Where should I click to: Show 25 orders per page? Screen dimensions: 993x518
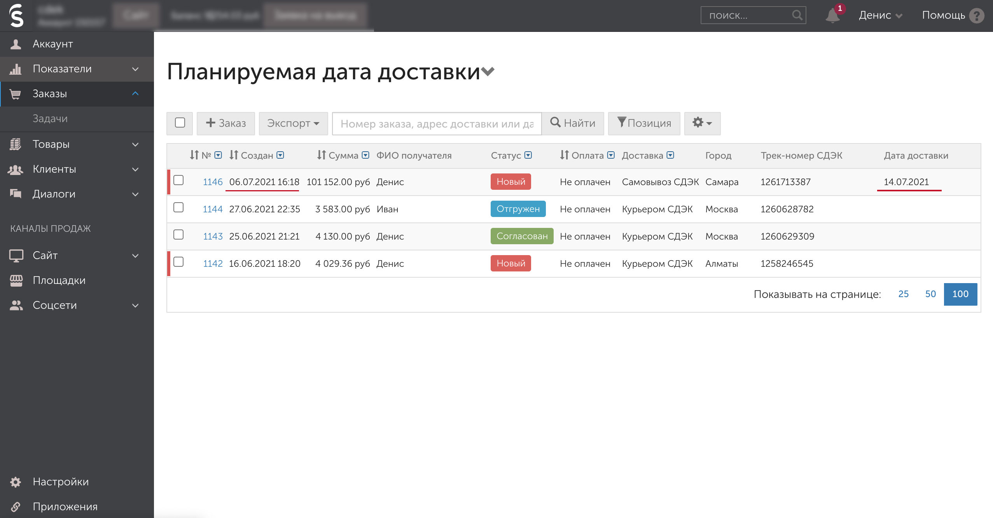click(904, 294)
